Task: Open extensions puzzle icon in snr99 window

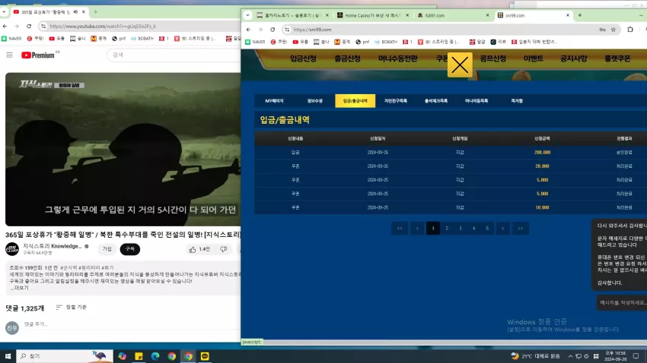Action: tap(630, 30)
